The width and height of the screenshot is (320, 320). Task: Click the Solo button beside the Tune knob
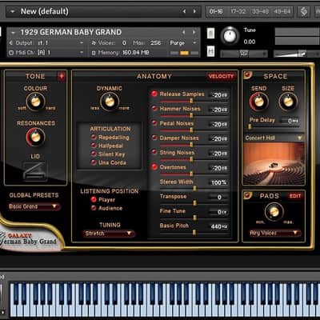[210, 34]
